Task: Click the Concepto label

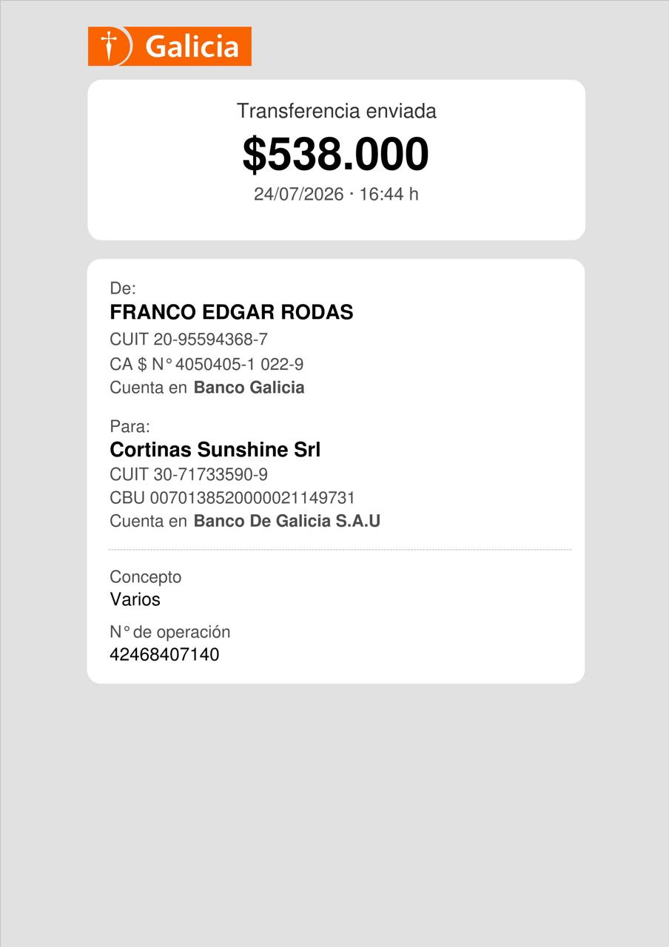Action: pos(146,577)
